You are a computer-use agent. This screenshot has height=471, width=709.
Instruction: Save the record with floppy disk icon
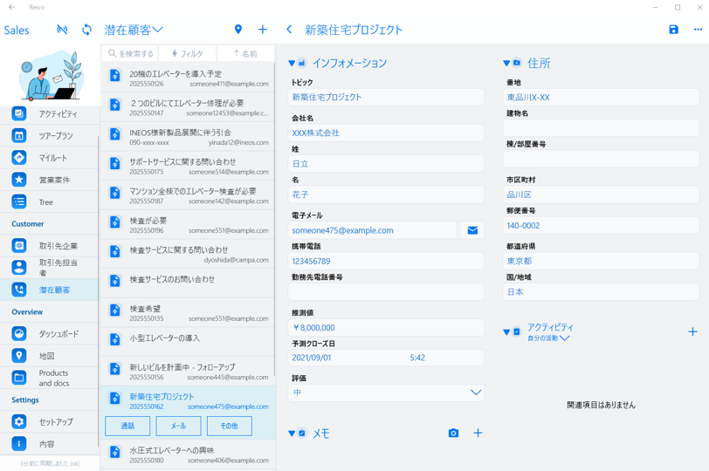point(673,30)
